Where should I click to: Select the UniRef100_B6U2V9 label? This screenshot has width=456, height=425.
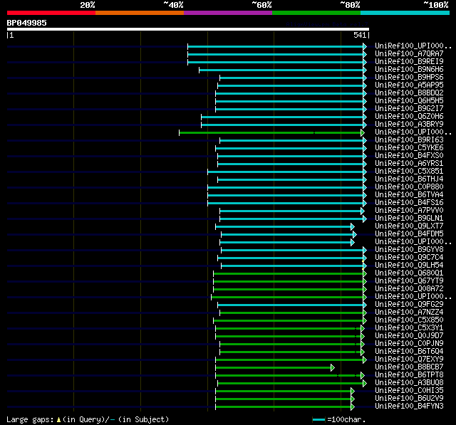409,399
